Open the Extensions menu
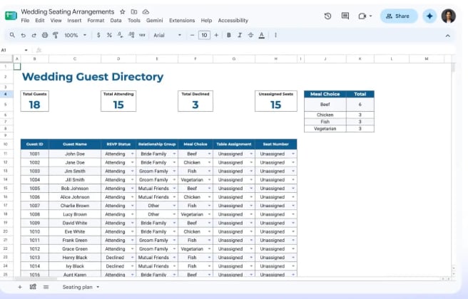The width and height of the screenshot is (468, 299). 182,21
